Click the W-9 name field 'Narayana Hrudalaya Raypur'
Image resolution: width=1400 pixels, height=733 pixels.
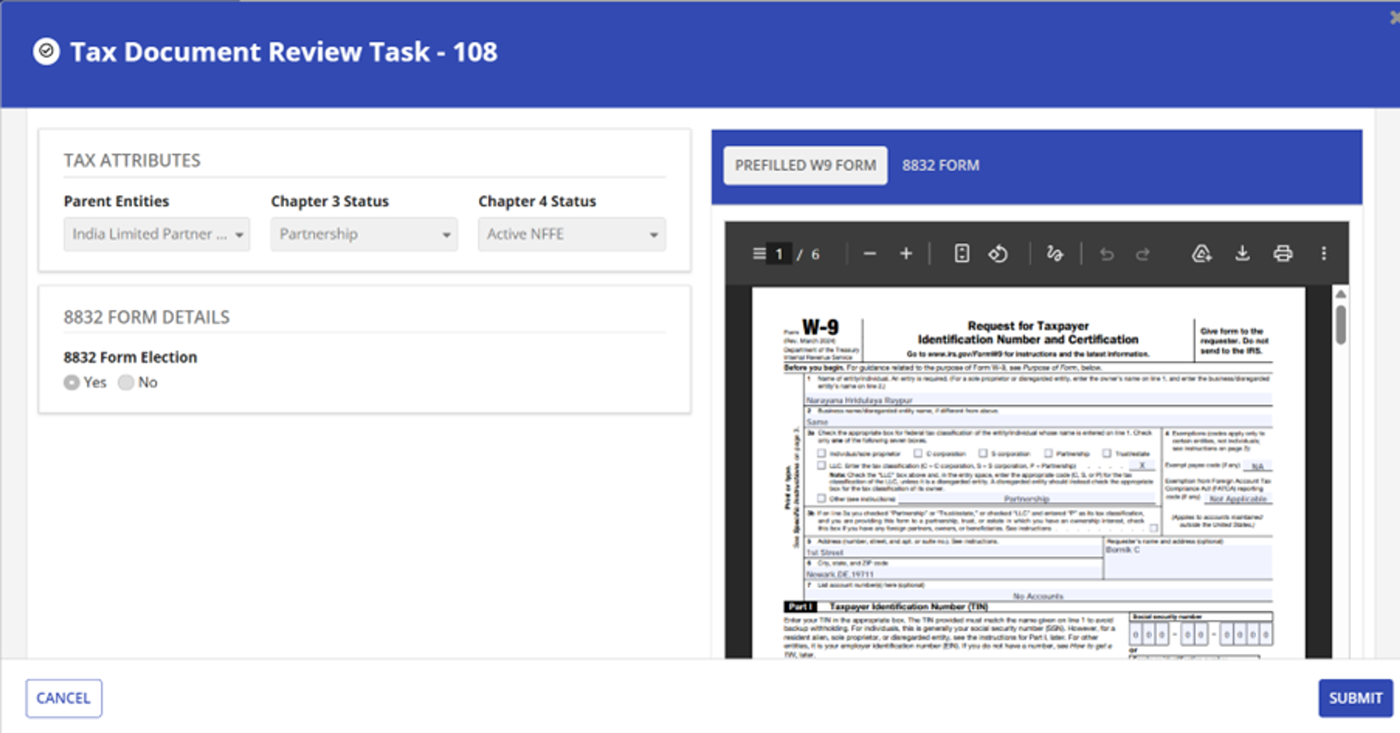click(x=1038, y=400)
